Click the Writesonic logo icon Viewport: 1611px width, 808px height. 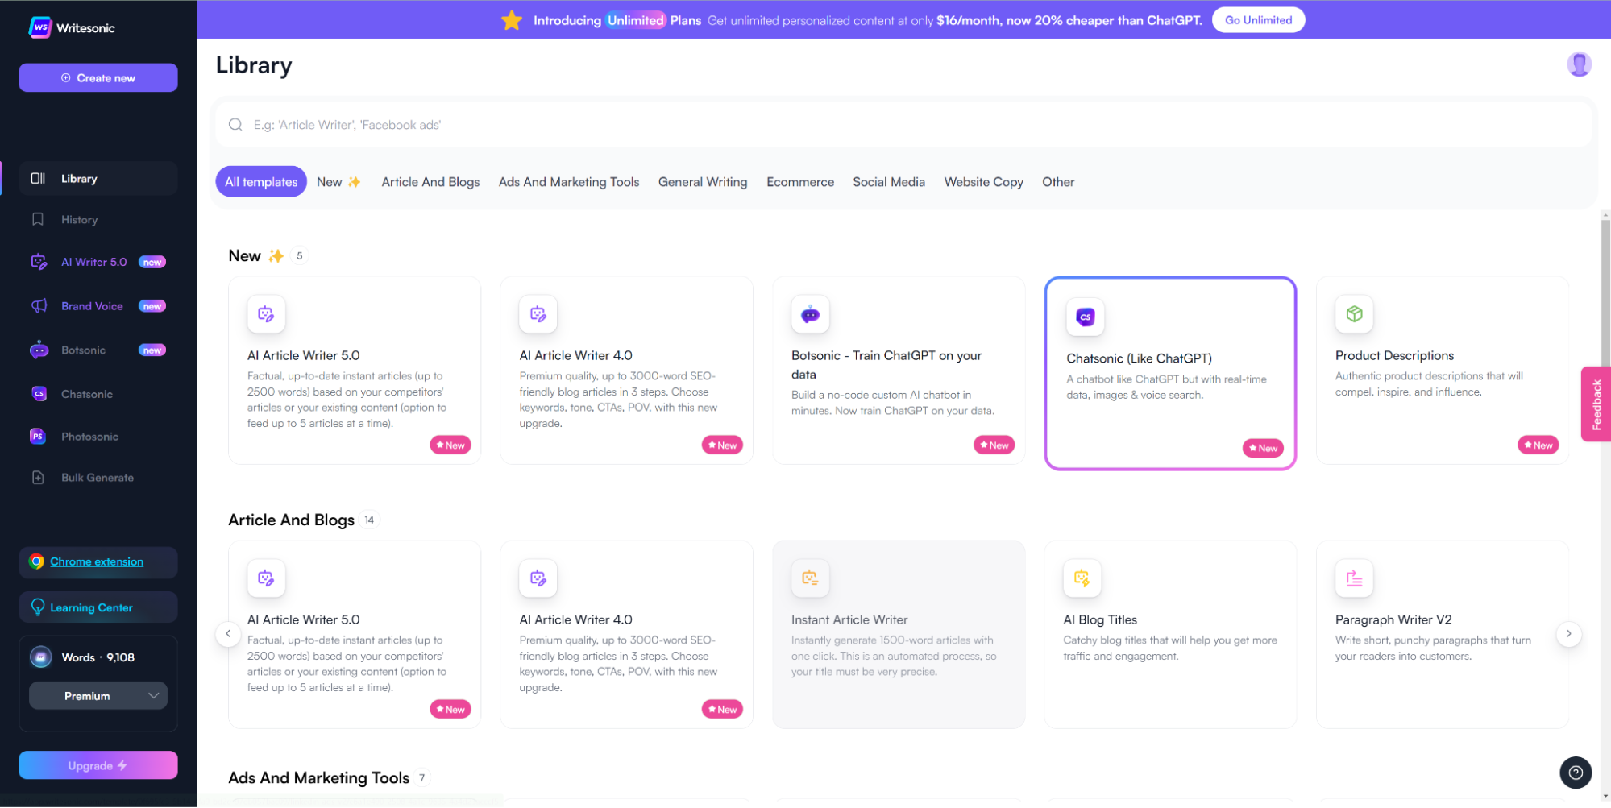point(39,27)
